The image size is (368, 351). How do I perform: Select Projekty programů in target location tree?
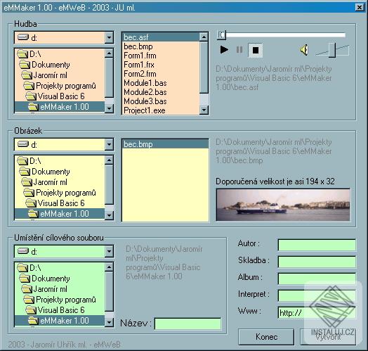(x=60, y=300)
